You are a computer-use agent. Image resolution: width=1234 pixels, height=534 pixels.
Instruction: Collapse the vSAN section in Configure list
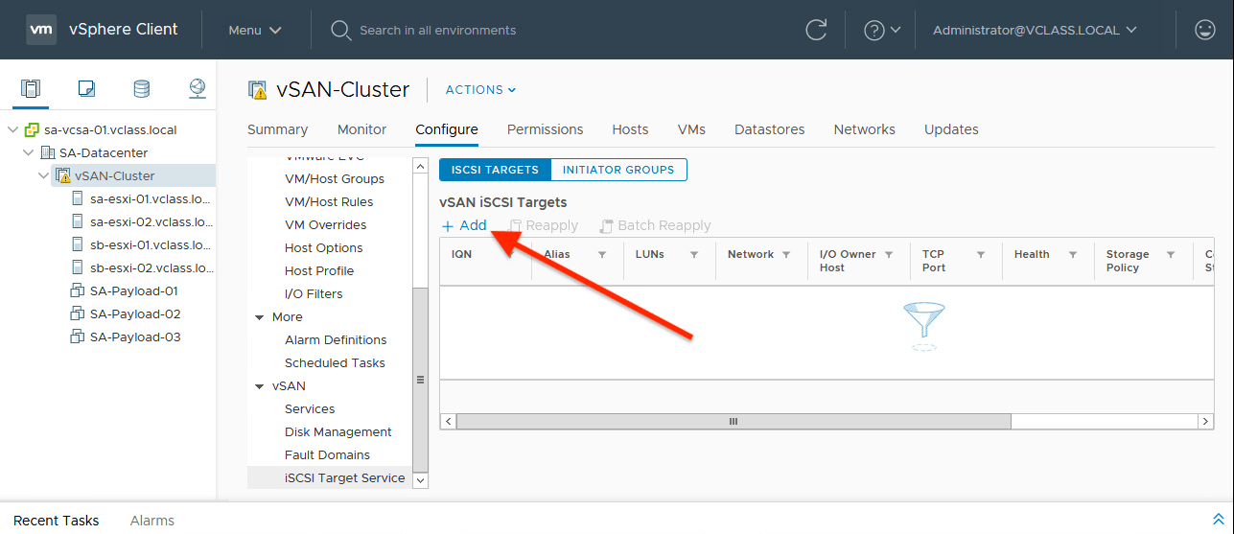pyautogui.click(x=259, y=386)
